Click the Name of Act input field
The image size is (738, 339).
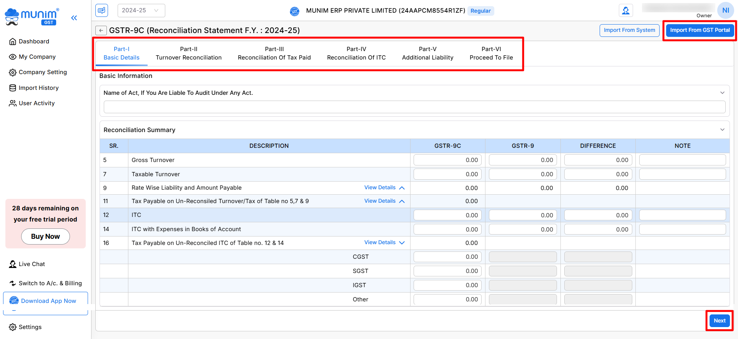pyautogui.click(x=414, y=107)
